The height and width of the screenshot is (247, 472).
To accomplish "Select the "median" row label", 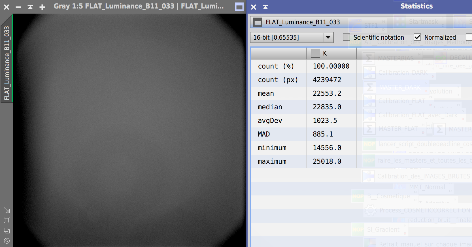I will (270, 107).
